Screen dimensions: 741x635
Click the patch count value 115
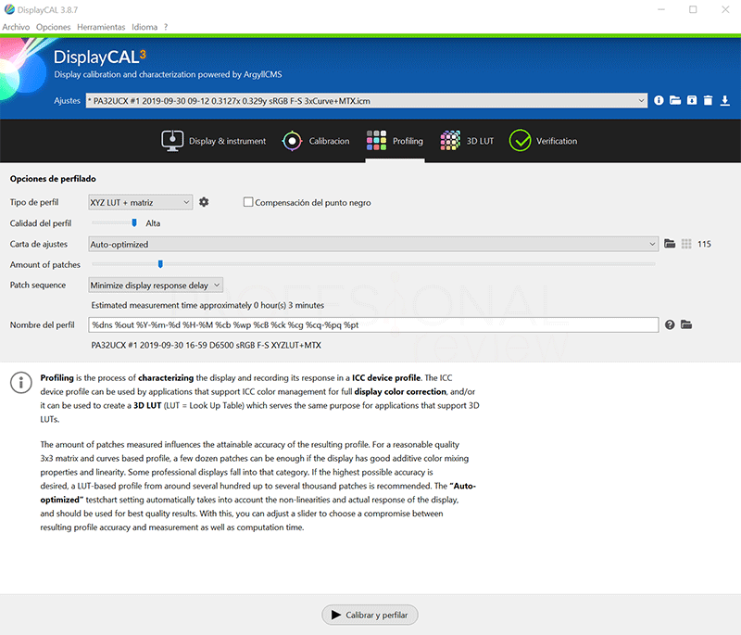tap(704, 244)
